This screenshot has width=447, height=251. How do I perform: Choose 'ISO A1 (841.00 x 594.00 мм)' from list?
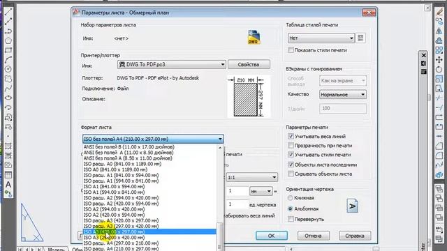click(149, 186)
